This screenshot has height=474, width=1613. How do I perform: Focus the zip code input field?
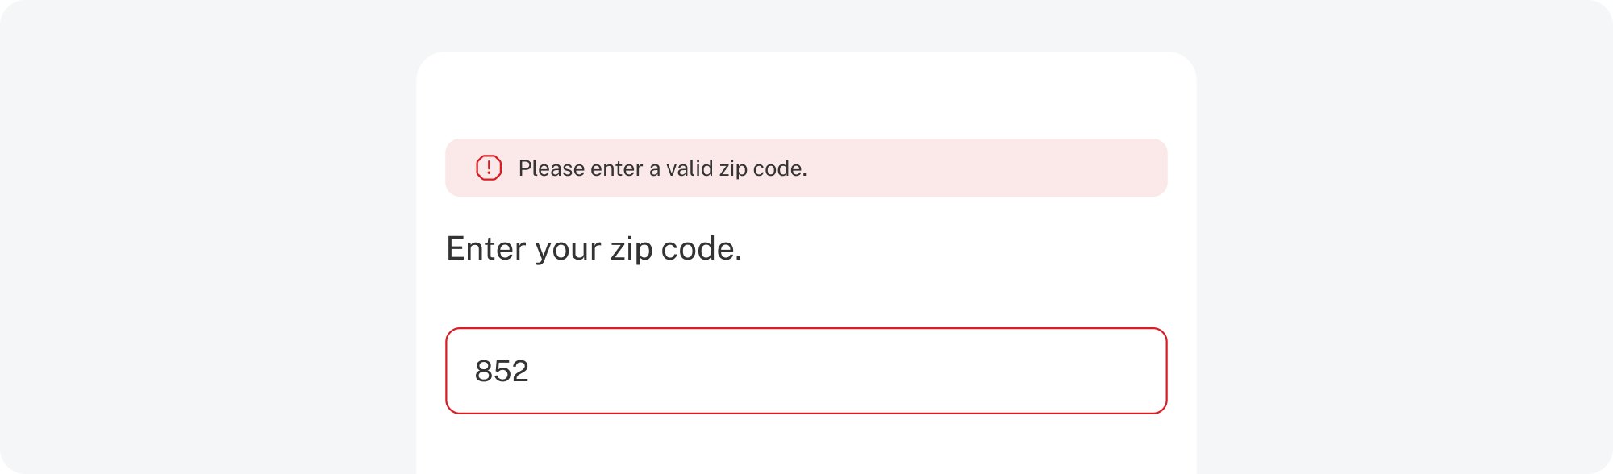(x=806, y=371)
